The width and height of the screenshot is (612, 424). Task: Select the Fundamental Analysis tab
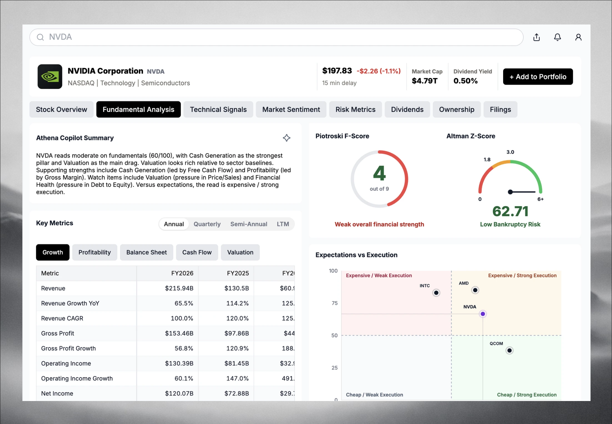click(138, 109)
